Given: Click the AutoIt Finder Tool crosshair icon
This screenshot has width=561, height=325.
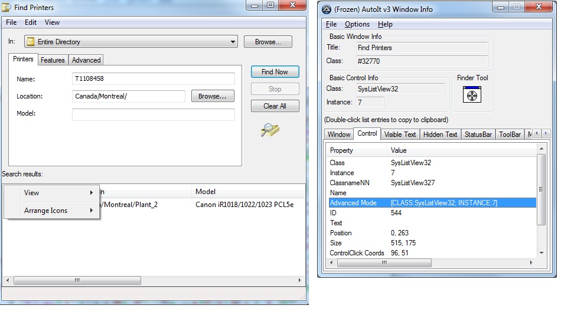Looking at the screenshot, I should point(472,94).
